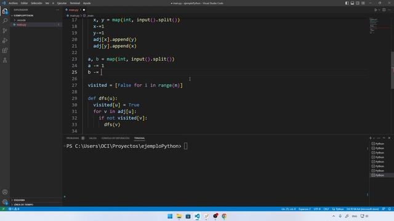The height and width of the screenshot is (221, 394).
Task: Click the errors and warnings status indicator
Action: [14, 209]
